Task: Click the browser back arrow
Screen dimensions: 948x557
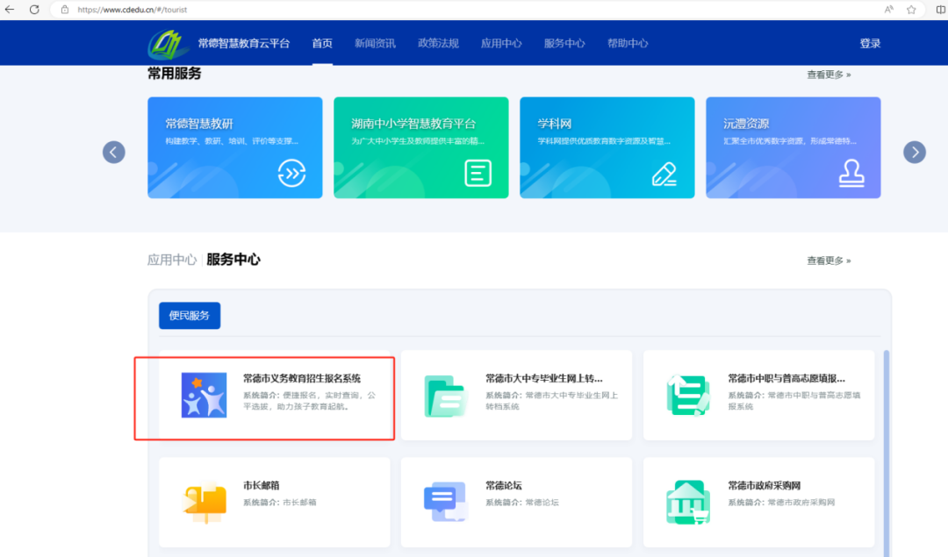Action: coord(10,10)
